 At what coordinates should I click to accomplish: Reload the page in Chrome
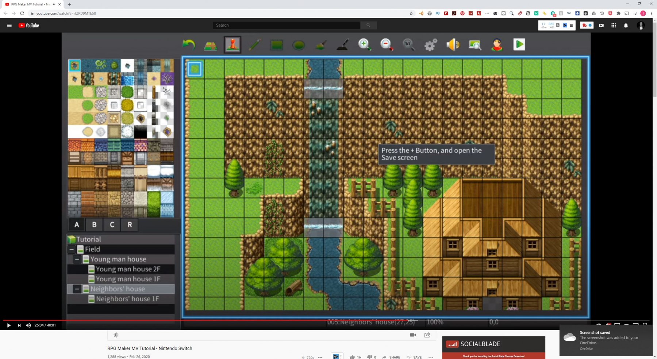tap(22, 13)
